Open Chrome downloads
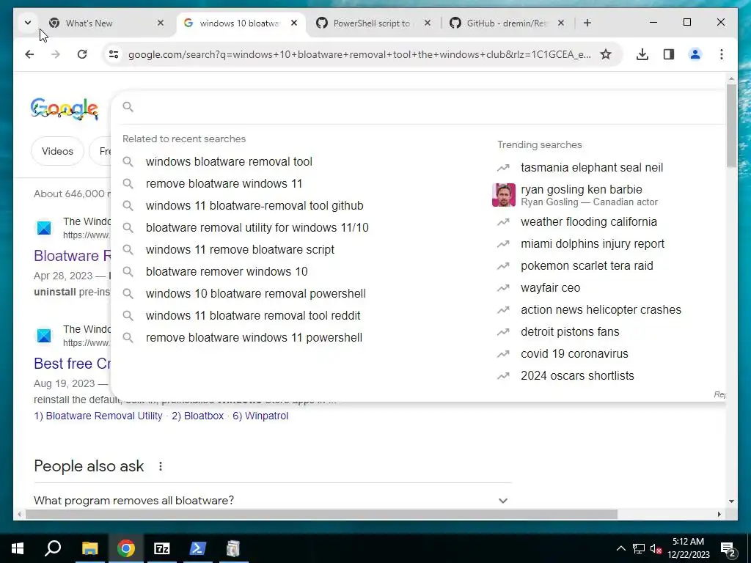751x563 pixels. [642, 54]
